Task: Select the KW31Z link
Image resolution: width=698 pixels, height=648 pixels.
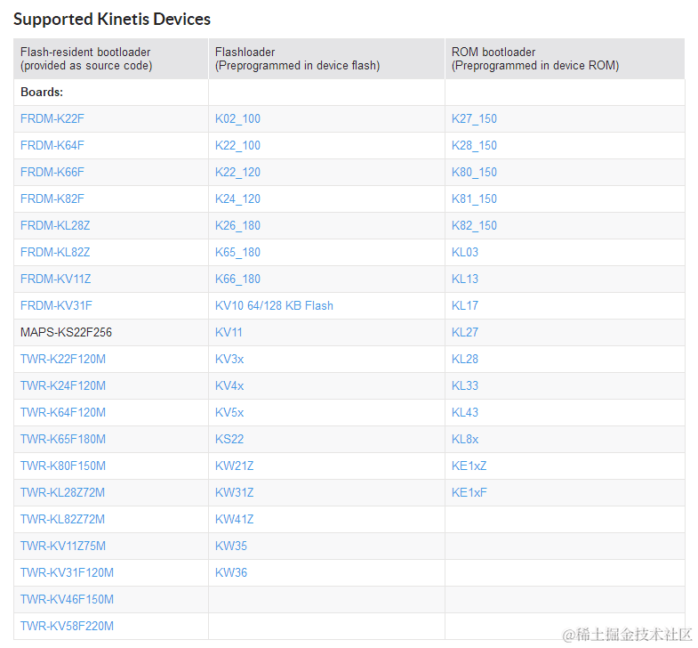Action: (x=234, y=493)
